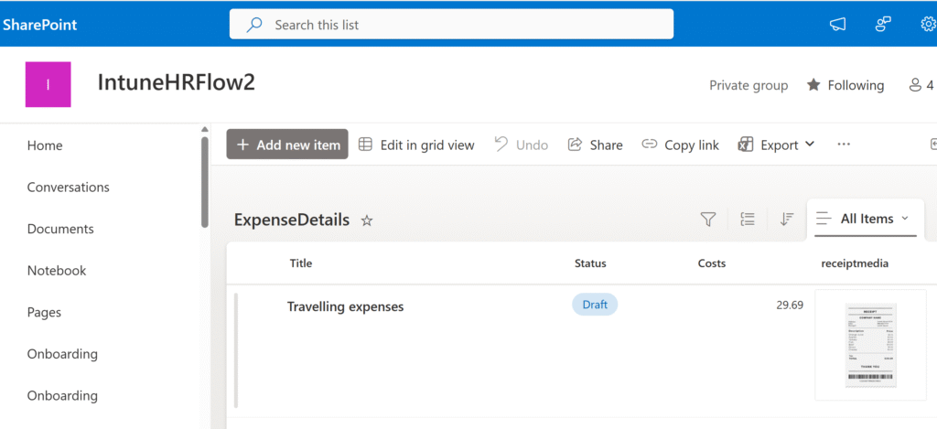Expand the All Items view selector
Screen dimensions: 937x429
tap(864, 219)
